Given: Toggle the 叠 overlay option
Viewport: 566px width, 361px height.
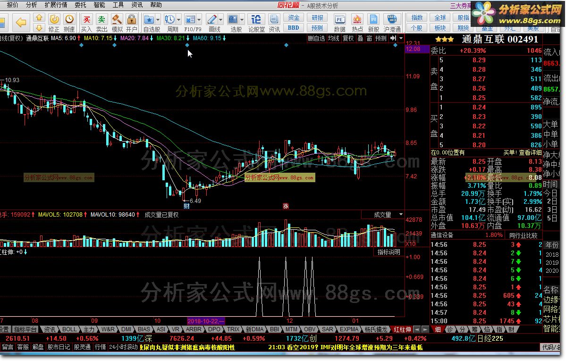Looking at the screenshot, I should point(360,38).
